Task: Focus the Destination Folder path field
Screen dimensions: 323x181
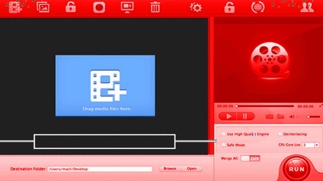Action: tap(100, 169)
